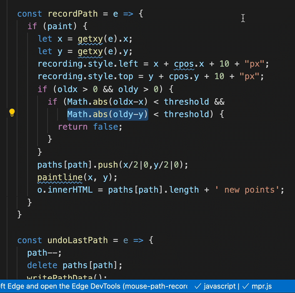The image size is (295, 293).
Task: Click the 'return false;' statement
Action: 90,127
